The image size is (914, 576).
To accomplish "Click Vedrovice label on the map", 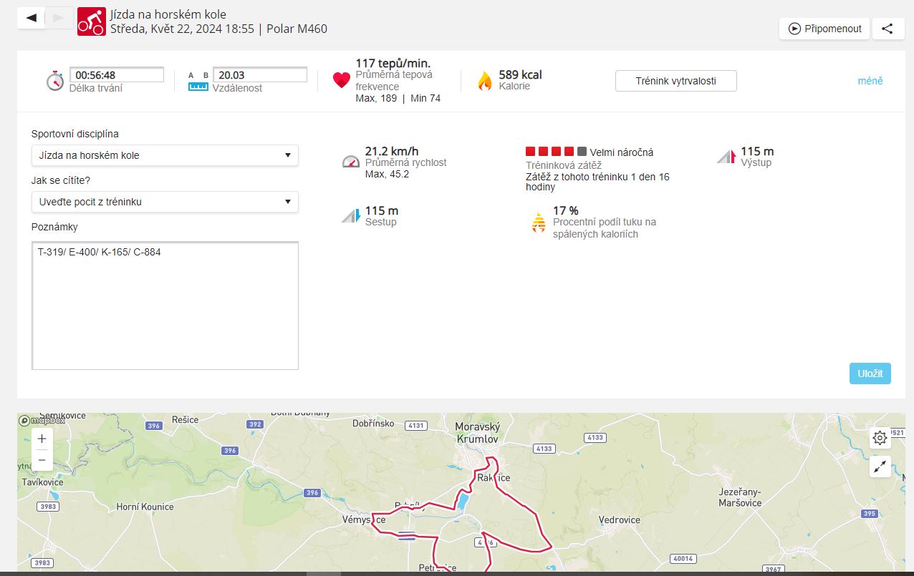I will point(620,519).
